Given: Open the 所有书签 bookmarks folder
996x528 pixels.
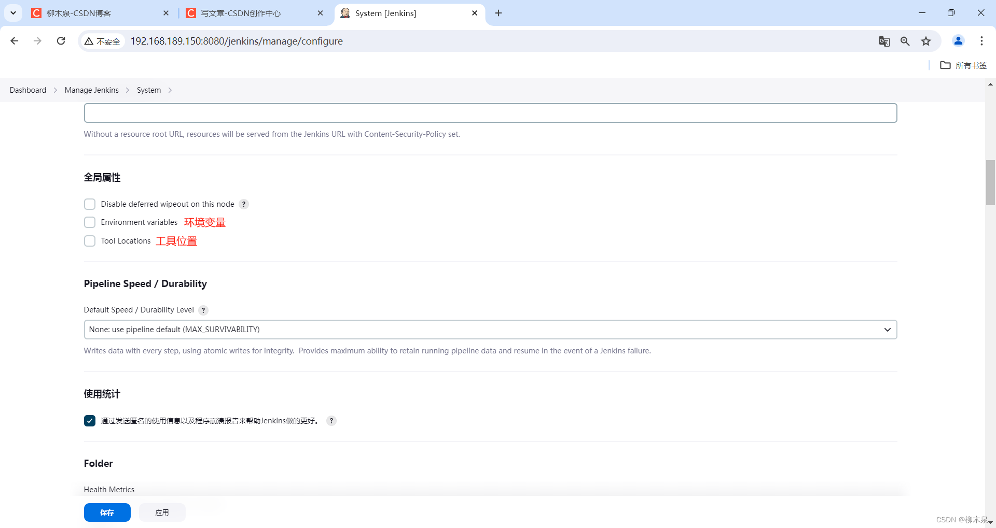Looking at the screenshot, I should coord(963,65).
